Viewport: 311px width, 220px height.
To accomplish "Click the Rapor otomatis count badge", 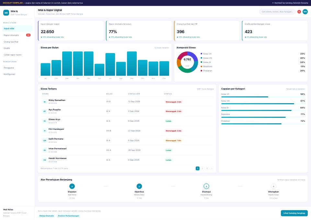I will coord(29,35).
